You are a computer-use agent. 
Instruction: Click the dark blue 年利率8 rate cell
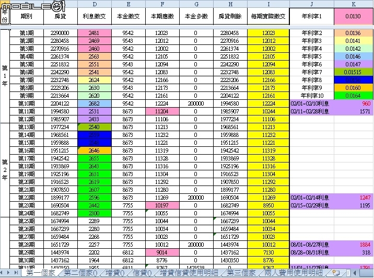pyautogui.click(x=354, y=80)
